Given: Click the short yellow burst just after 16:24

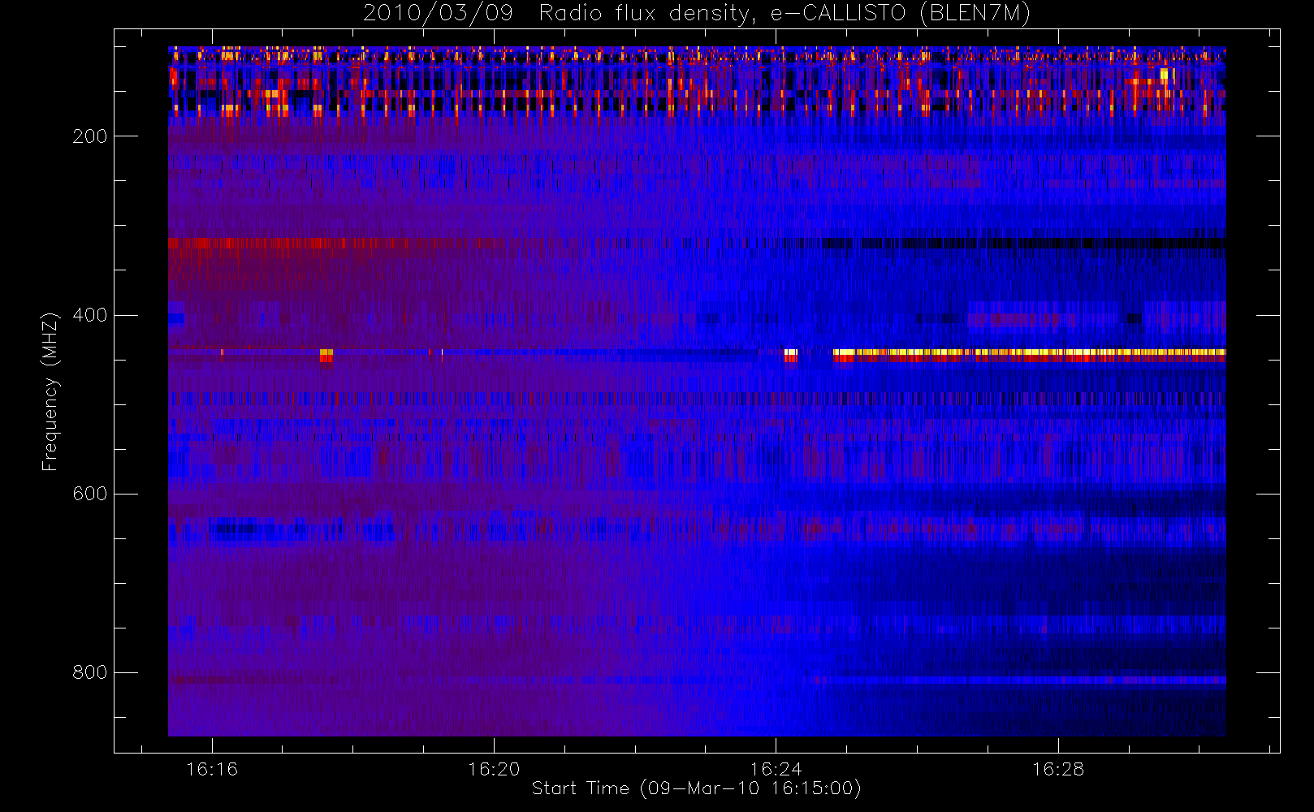Looking at the screenshot, I should (x=790, y=355).
